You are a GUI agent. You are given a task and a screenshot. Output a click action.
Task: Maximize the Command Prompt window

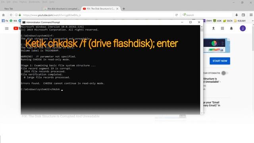(x=190, y=22)
